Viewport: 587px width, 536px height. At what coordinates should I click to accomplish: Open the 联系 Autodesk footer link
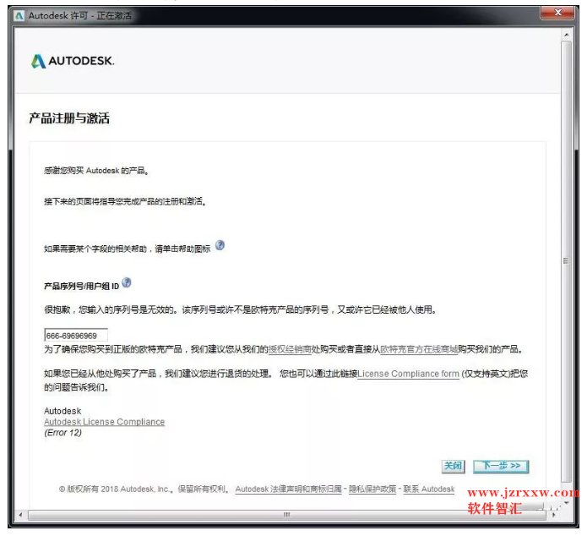tap(429, 490)
